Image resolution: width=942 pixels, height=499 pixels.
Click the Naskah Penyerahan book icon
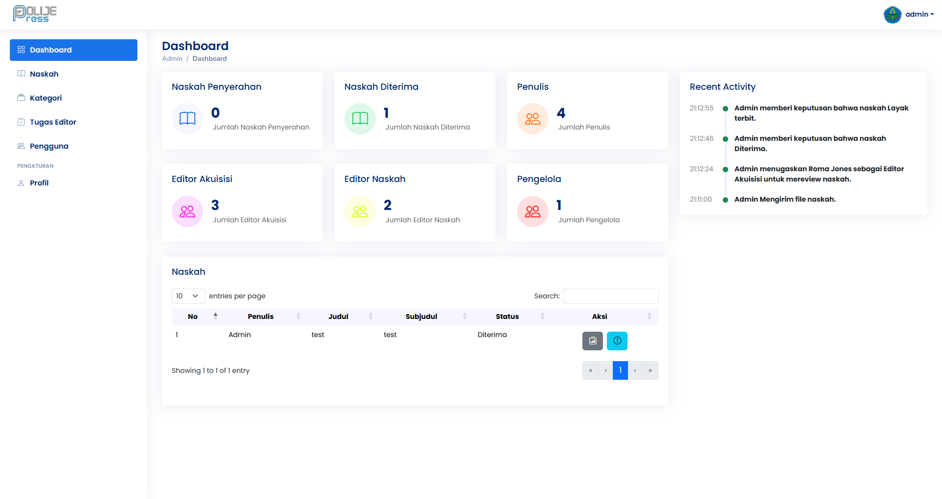click(187, 119)
